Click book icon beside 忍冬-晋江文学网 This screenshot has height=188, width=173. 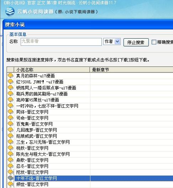[x=11, y=166]
